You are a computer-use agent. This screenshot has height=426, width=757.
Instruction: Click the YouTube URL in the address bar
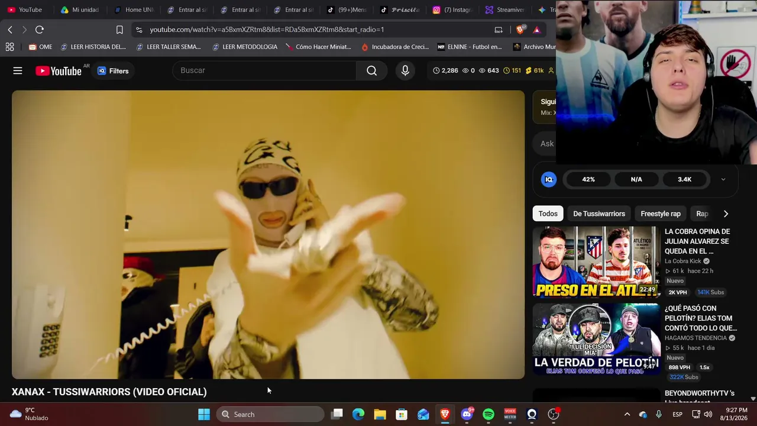tap(267, 30)
